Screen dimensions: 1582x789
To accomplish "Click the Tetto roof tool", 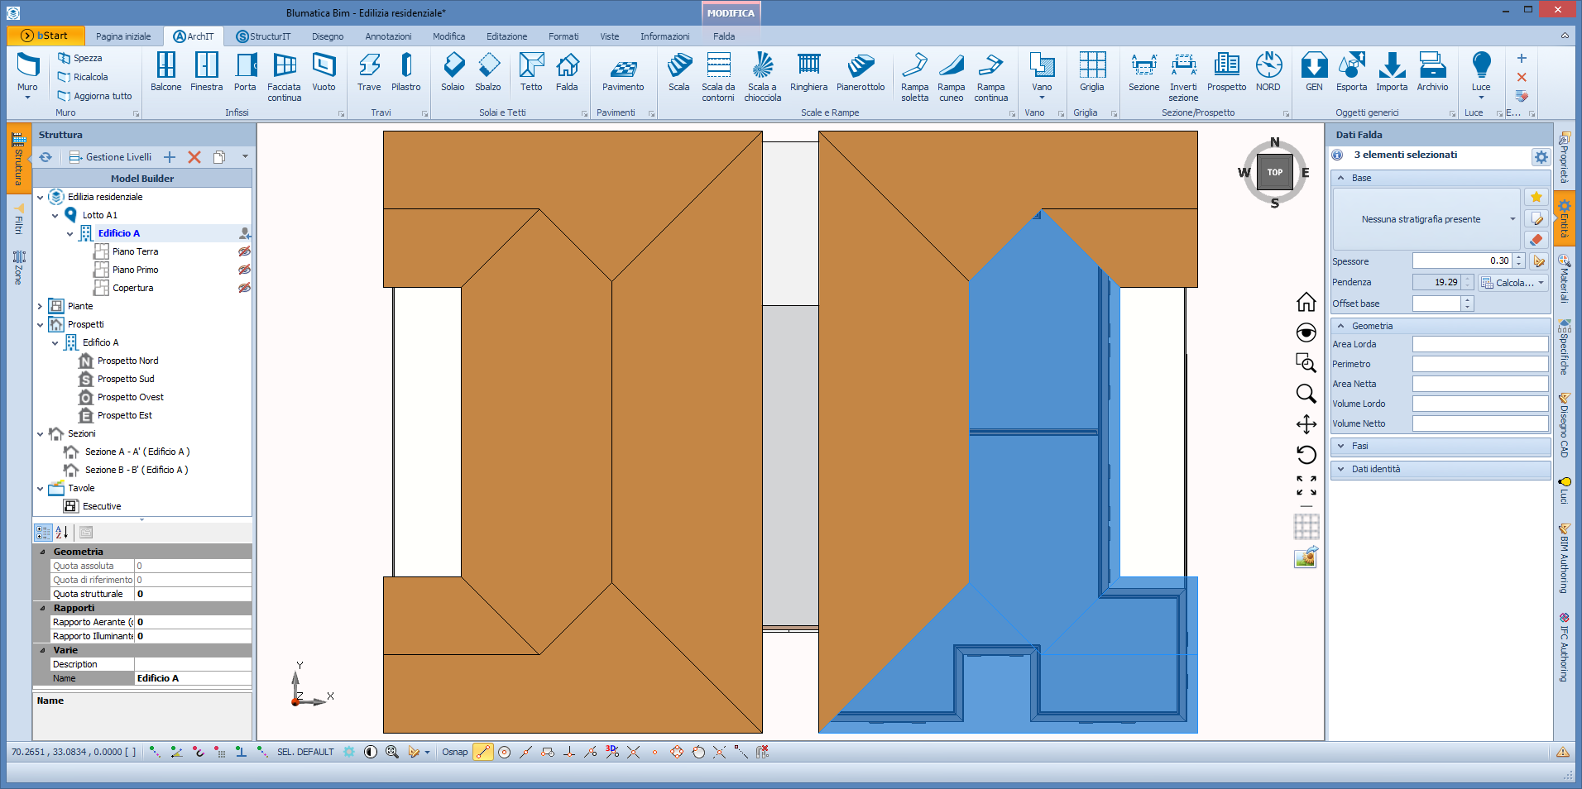I will point(531,72).
